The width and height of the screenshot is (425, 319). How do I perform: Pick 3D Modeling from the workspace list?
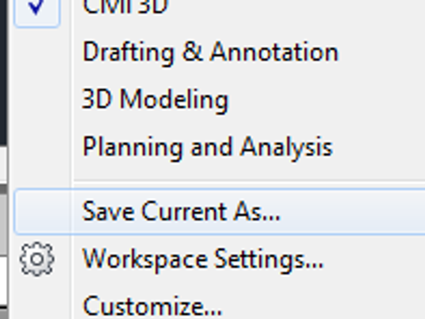click(155, 99)
